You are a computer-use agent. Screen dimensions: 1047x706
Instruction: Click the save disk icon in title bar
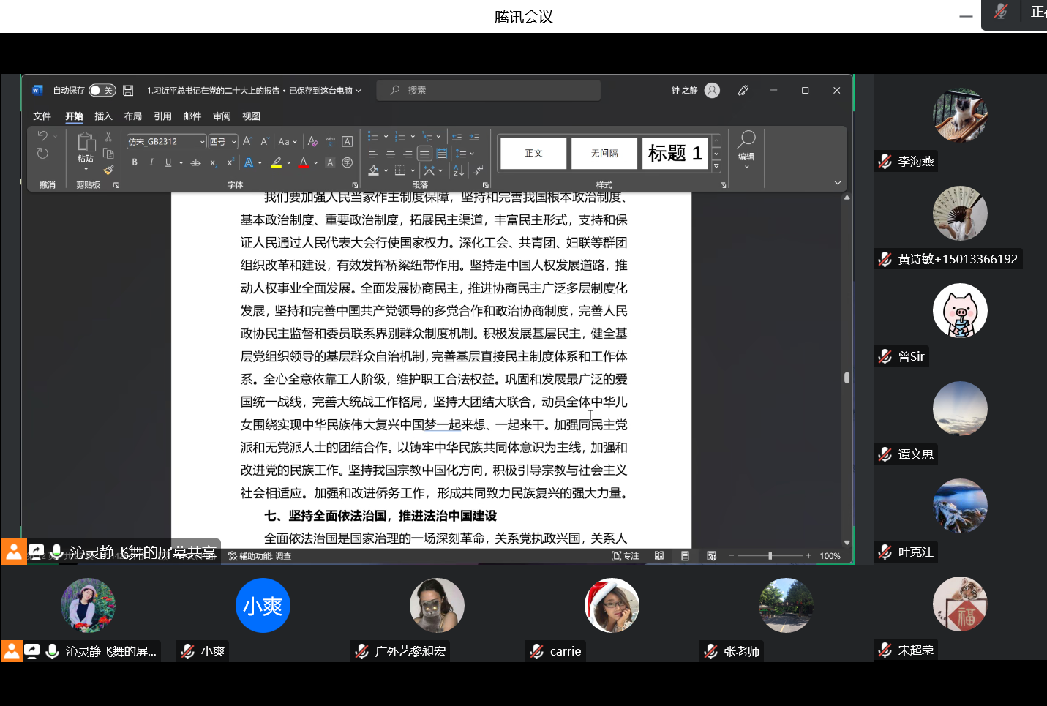[128, 90]
